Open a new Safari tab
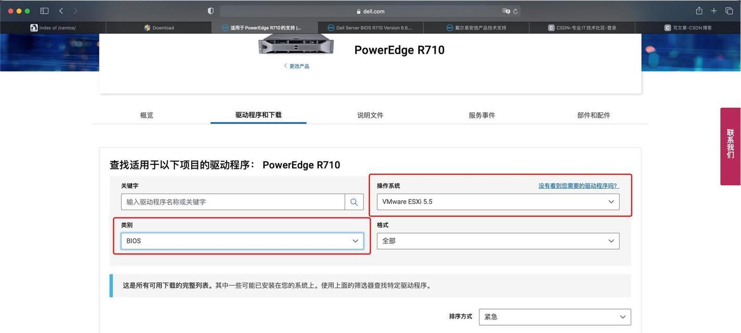This screenshot has width=741, height=333. click(x=714, y=11)
